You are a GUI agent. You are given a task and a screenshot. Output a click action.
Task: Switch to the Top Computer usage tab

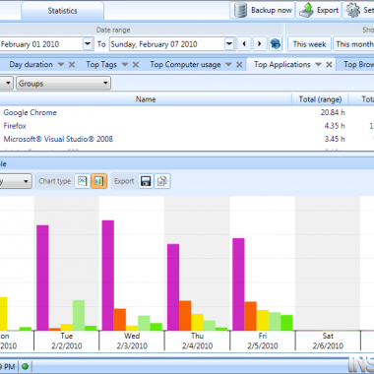(x=185, y=65)
